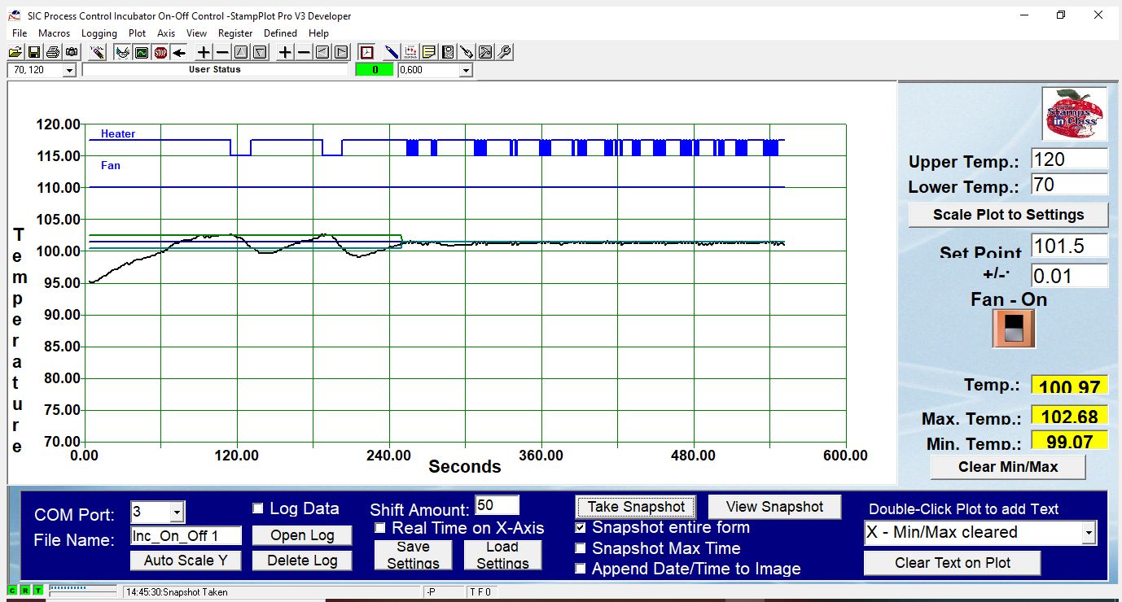Open the Plot menu
The image size is (1122, 602).
[x=137, y=33]
